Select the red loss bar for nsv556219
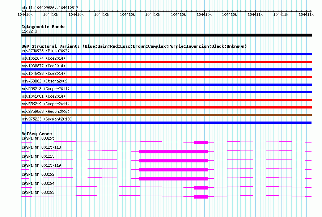This screenshot has height=217, width=322. click(166, 107)
